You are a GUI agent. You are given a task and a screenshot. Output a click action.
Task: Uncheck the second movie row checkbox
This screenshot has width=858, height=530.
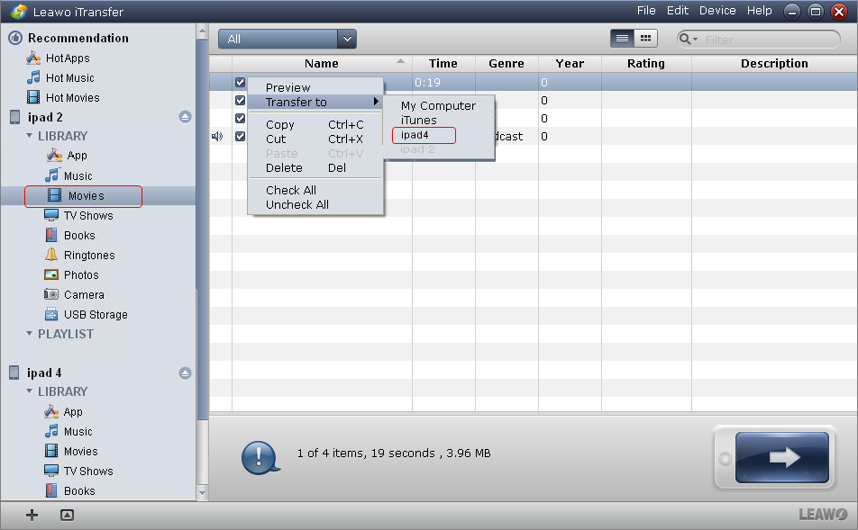pyautogui.click(x=240, y=101)
